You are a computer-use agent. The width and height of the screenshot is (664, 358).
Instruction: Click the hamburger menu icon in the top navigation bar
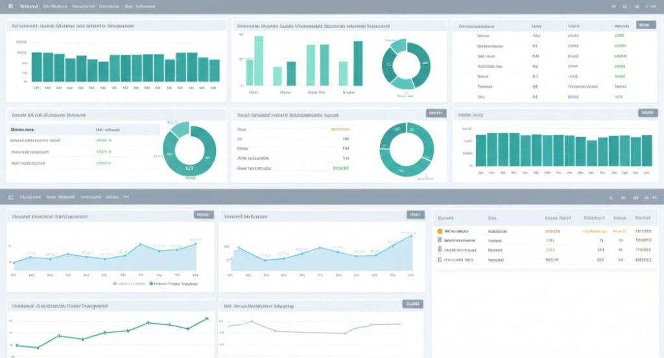(x=11, y=6)
